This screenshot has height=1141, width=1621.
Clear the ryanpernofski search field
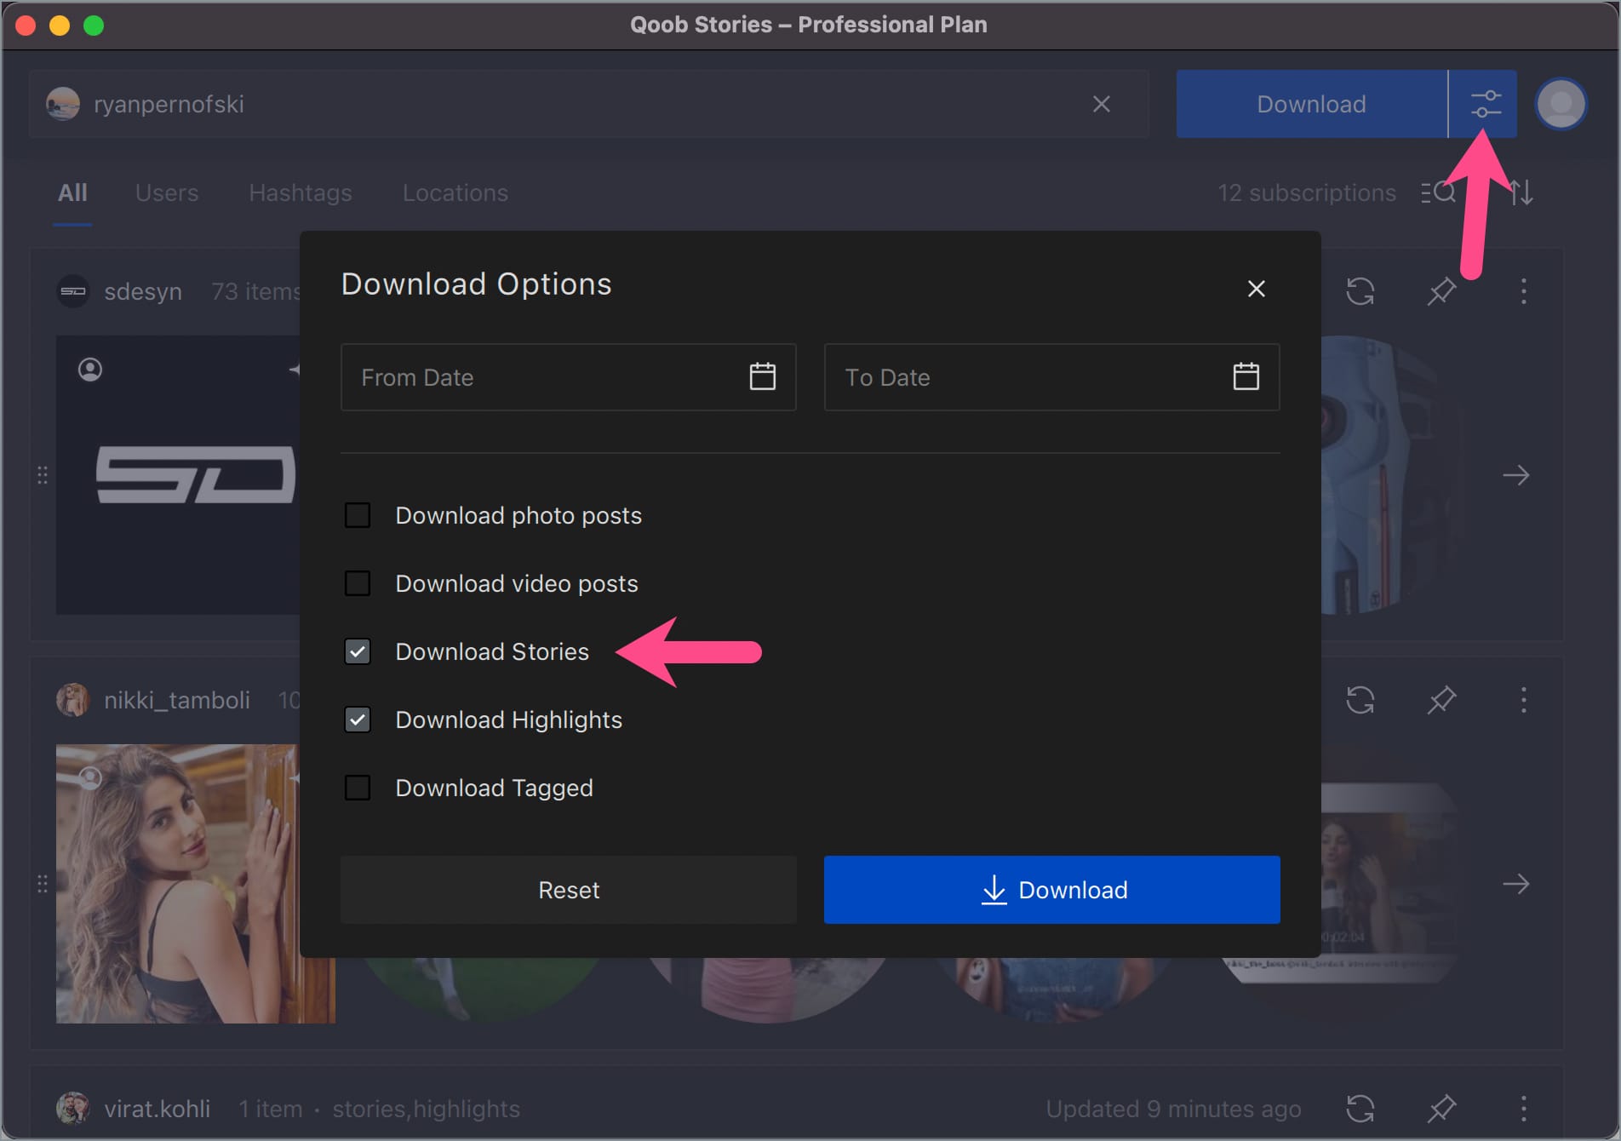tap(1101, 104)
